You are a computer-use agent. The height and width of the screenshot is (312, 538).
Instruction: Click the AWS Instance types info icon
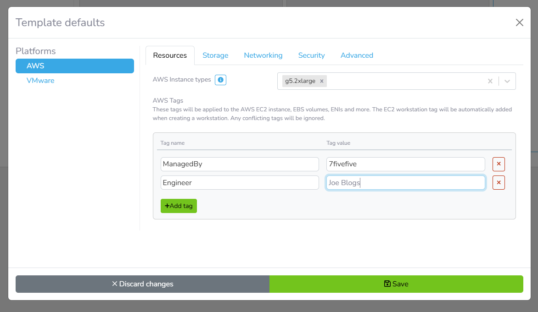pos(220,80)
